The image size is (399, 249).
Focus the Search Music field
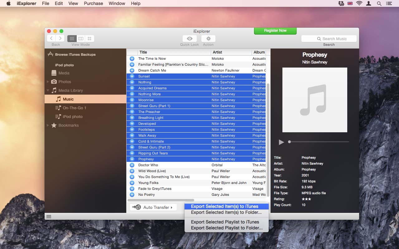pyautogui.click(x=329, y=39)
